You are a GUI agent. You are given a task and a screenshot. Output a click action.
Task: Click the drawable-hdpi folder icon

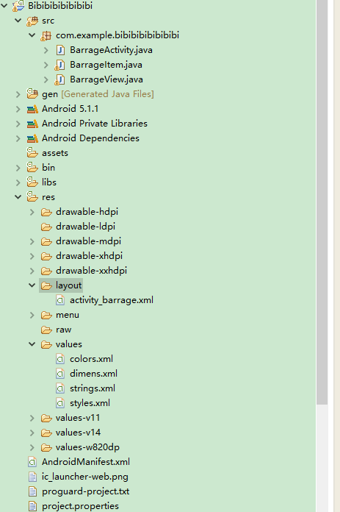pyautogui.click(x=46, y=213)
